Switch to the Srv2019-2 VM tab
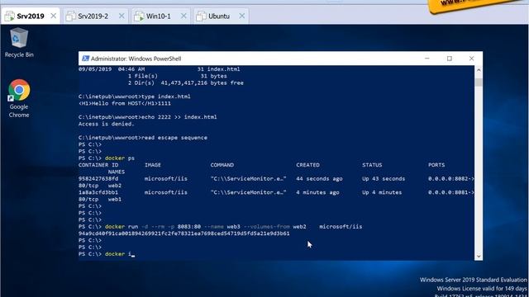529x297 pixels. pos(96,16)
